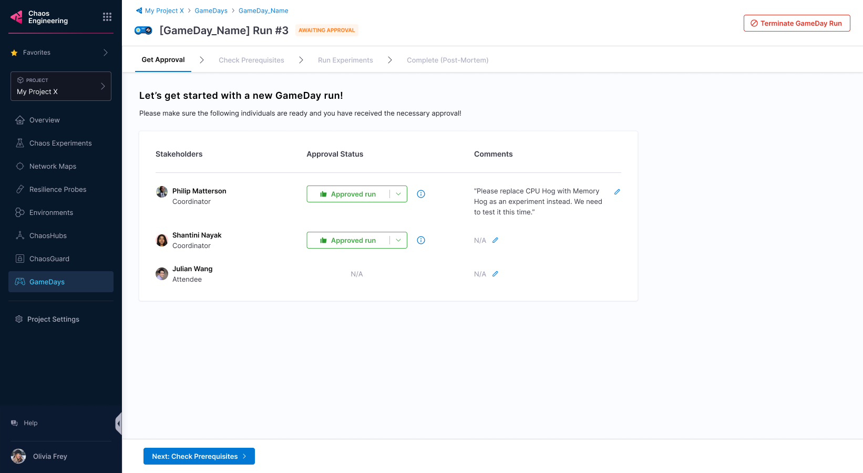Click Terminate GameDay Run button
The height and width of the screenshot is (473, 863).
pos(797,23)
